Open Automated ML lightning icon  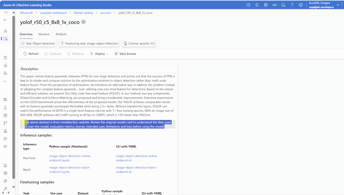tap(6, 65)
